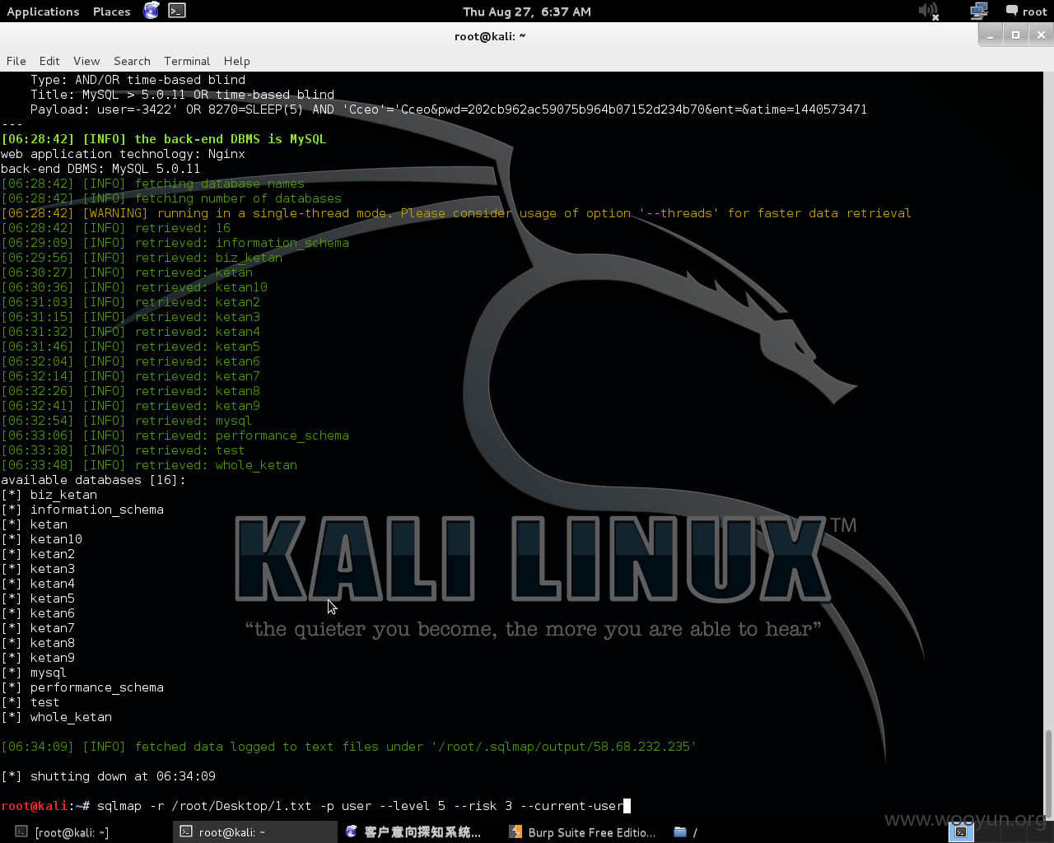Click the 'Payload: user=-3422' line
This screenshot has width=1054, height=843.
(x=449, y=109)
